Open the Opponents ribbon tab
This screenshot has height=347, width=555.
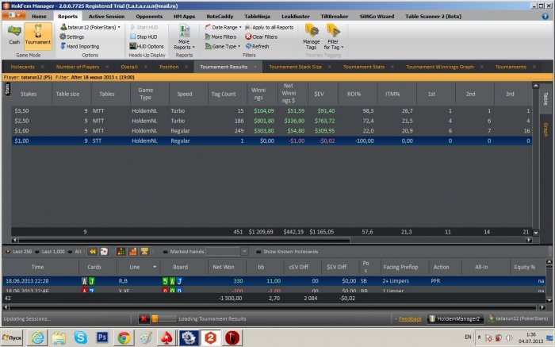(149, 17)
